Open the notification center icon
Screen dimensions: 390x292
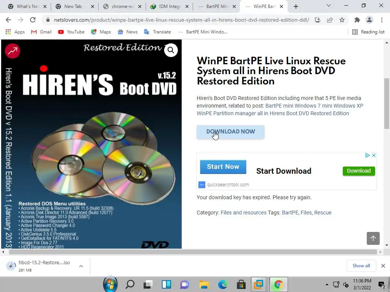pos(382,284)
